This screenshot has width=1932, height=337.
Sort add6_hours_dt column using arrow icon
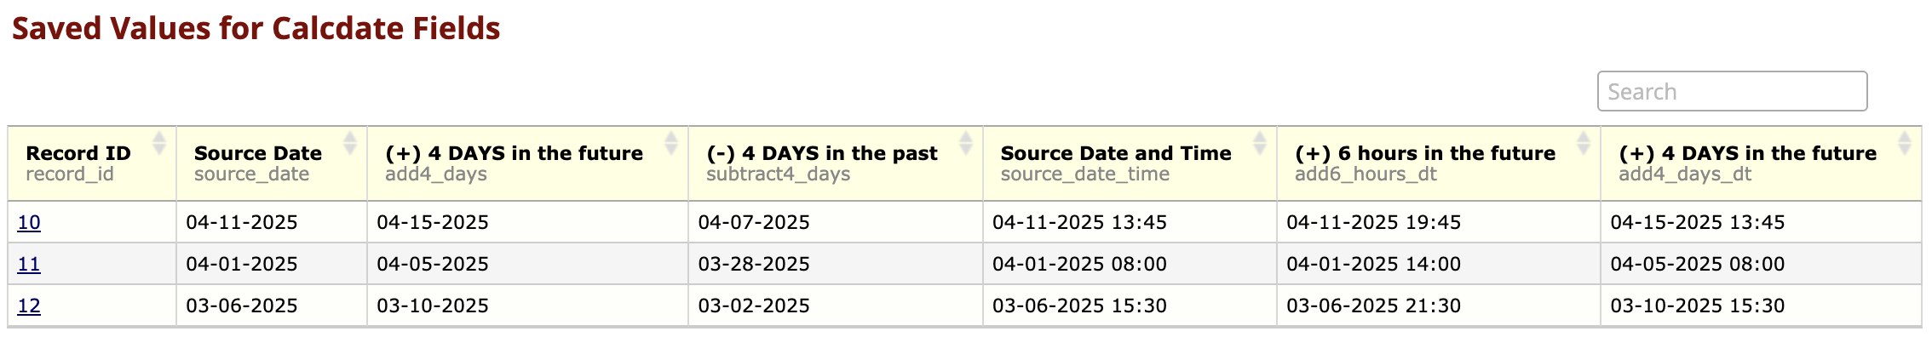coord(1583,143)
